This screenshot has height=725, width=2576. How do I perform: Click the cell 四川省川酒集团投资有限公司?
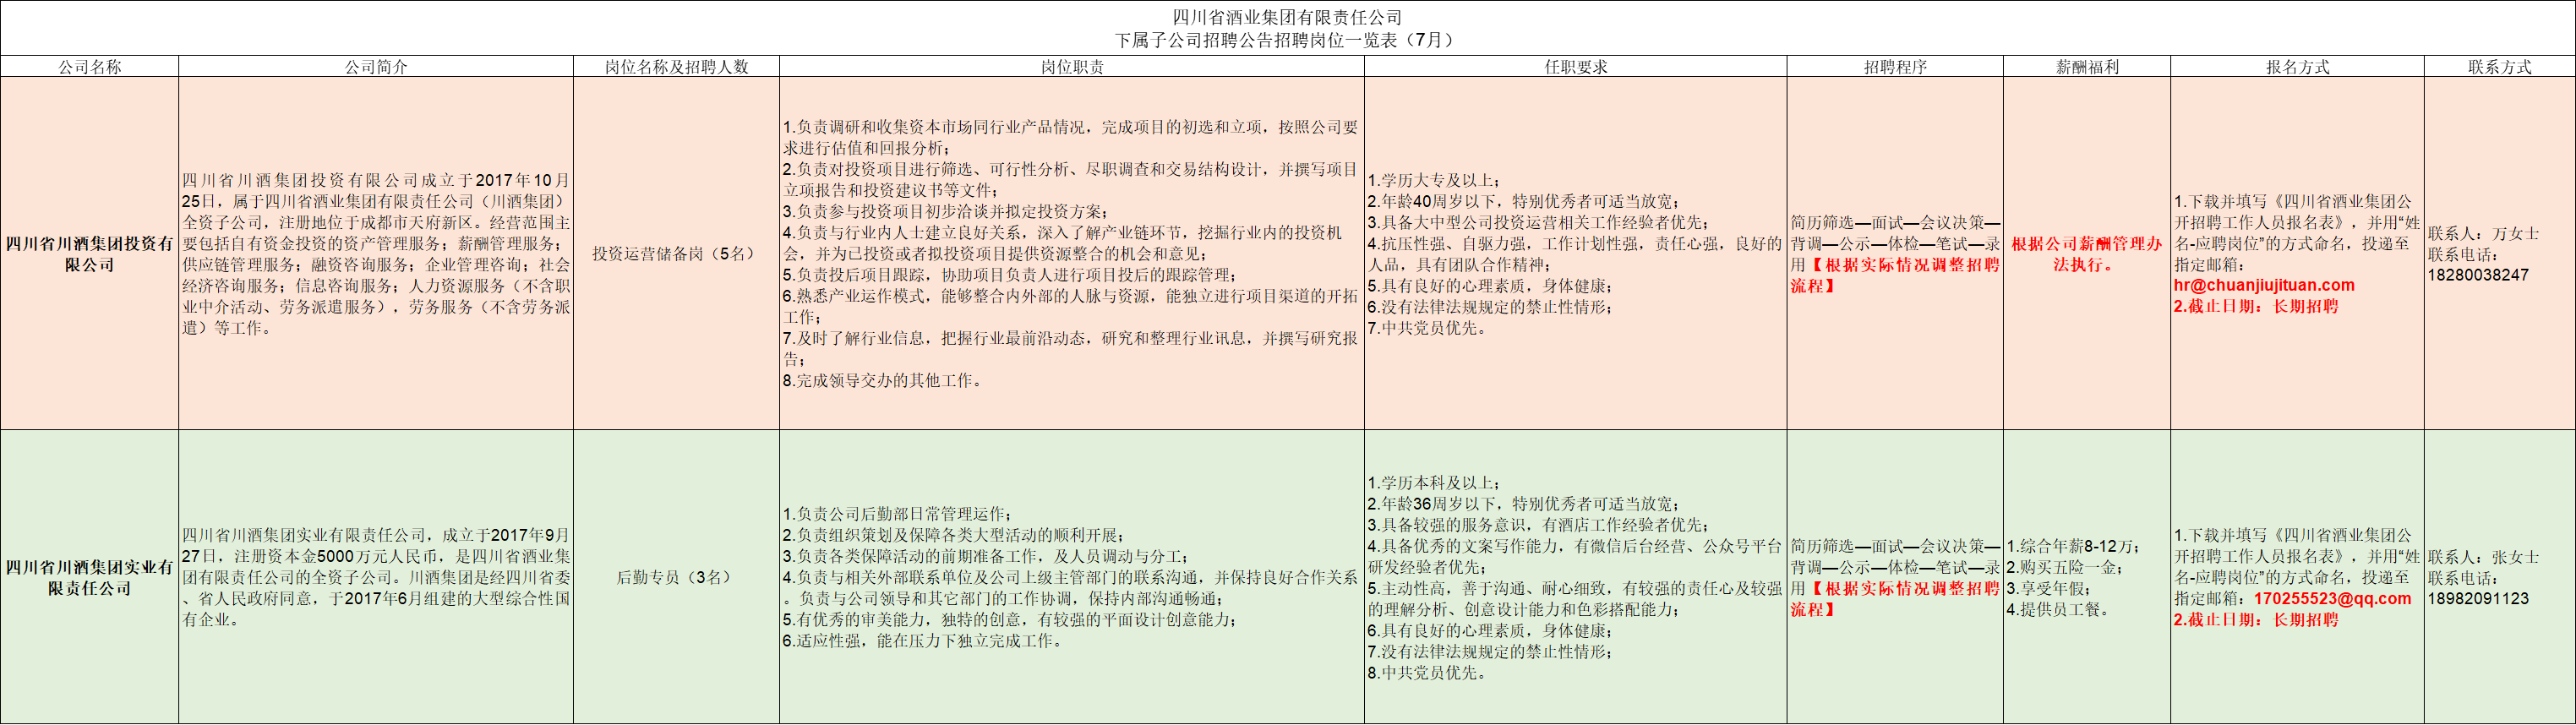[x=90, y=254]
